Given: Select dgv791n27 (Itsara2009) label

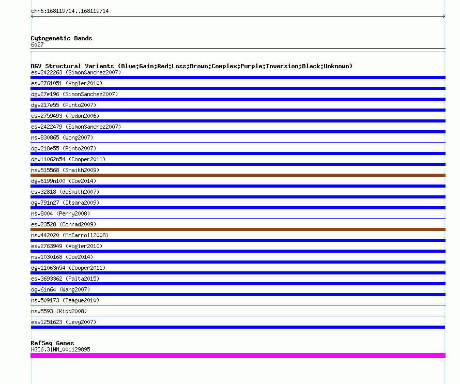Looking at the screenshot, I should [x=65, y=203].
